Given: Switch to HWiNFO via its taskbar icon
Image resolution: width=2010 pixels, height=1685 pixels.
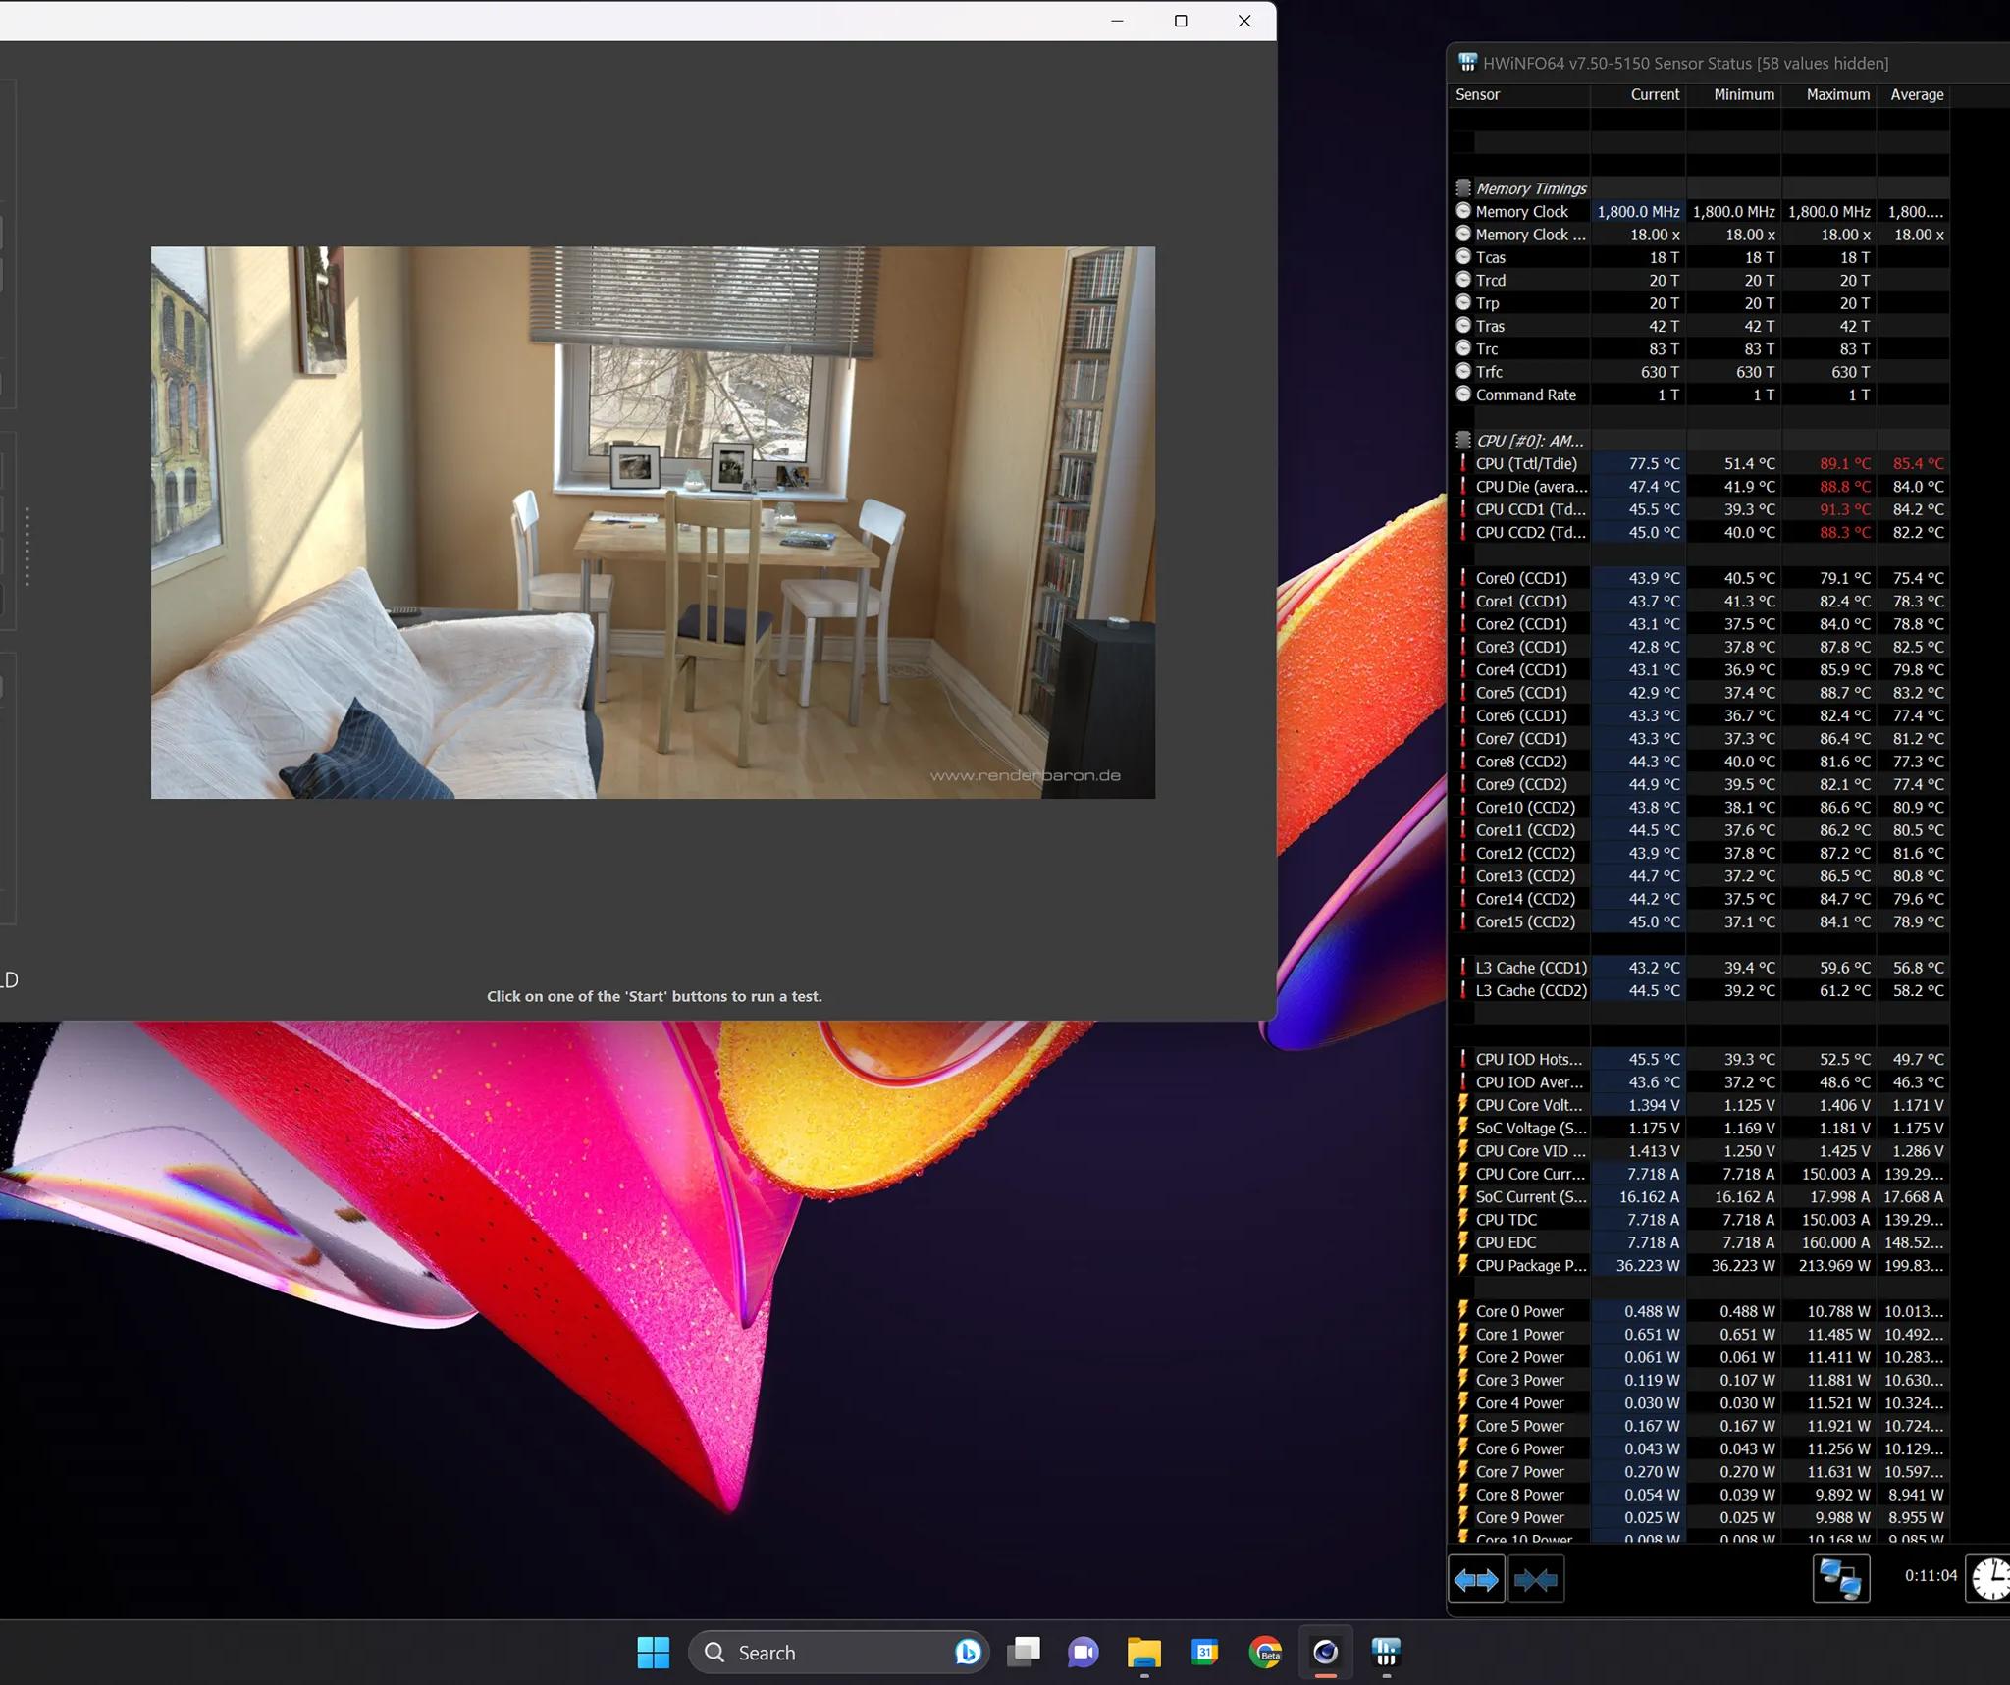Looking at the screenshot, I should [1386, 1653].
